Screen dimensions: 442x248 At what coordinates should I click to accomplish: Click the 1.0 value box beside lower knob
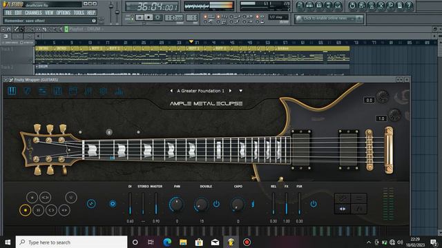point(381,118)
